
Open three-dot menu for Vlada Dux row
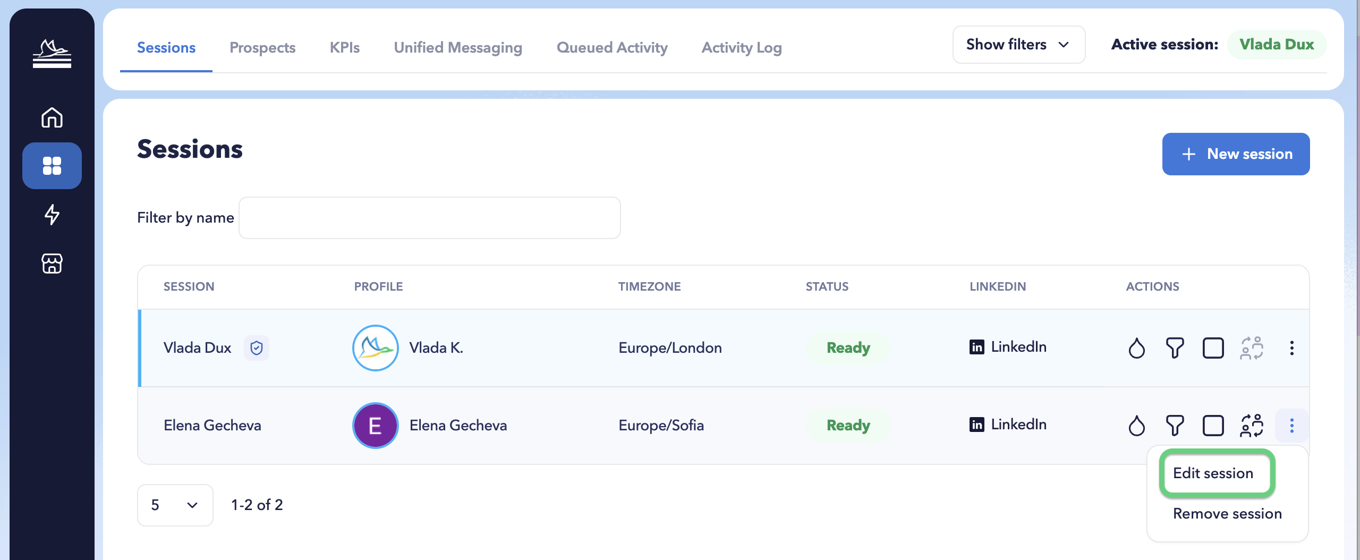(1291, 348)
